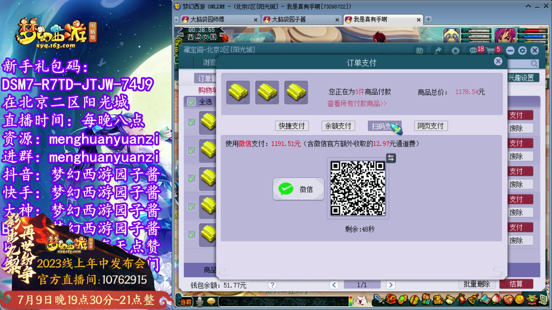
Task: Click the WeChat payment QR code
Action: [358, 188]
